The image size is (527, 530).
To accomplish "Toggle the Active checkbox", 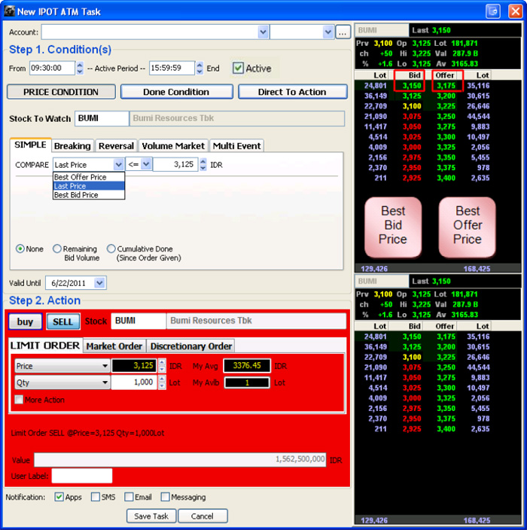I will click(x=238, y=68).
